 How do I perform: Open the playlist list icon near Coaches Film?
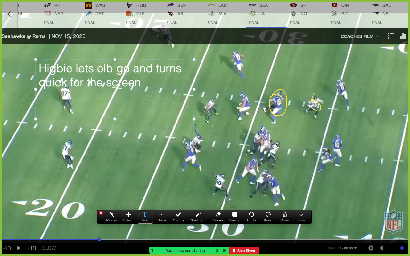pyautogui.click(x=391, y=36)
